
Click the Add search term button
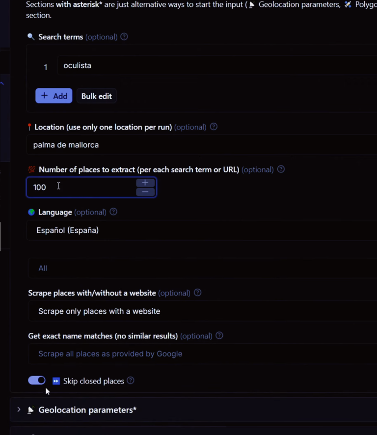click(x=54, y=96)
